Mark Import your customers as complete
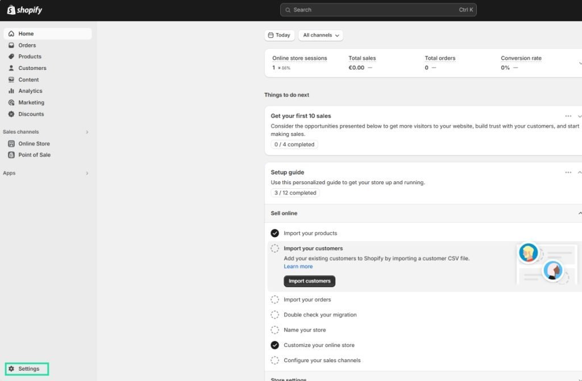 coord(275,248)
